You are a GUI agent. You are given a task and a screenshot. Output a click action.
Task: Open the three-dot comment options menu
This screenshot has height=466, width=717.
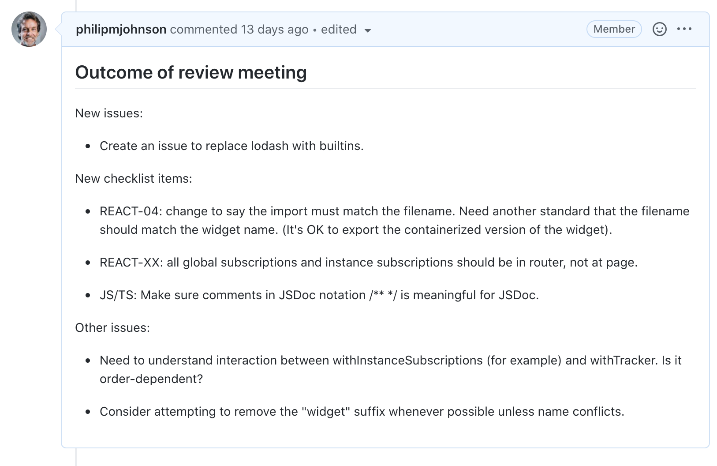click(684, 29)
